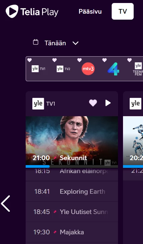Select the Yle Teema Fem channel logo
The image size is (143, 244).
click(x=138, y=69)
